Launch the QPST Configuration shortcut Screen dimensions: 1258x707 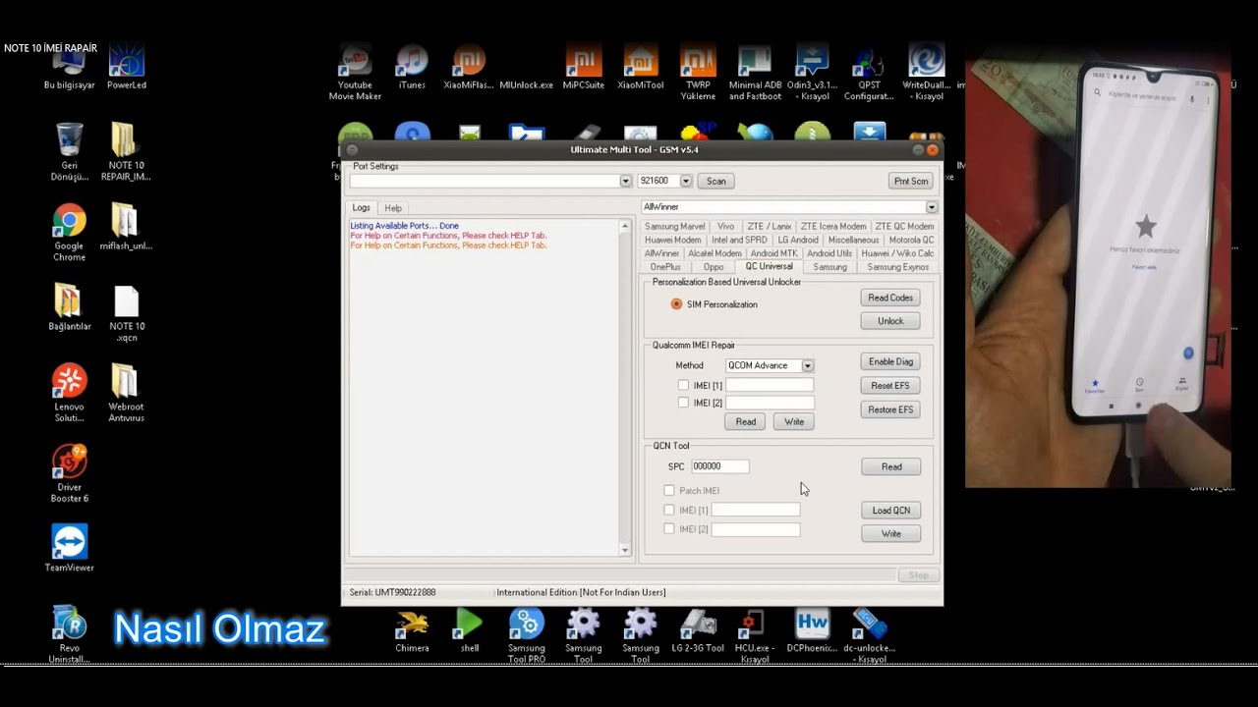[x=869, y=73]
